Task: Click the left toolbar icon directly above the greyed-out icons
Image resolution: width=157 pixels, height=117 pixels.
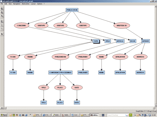Action: [x=2, y=22]
